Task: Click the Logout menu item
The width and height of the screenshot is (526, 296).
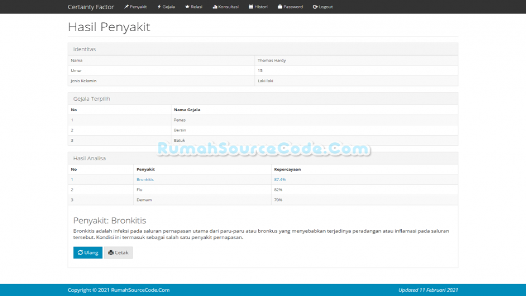Action: click(x=323, y=7)
